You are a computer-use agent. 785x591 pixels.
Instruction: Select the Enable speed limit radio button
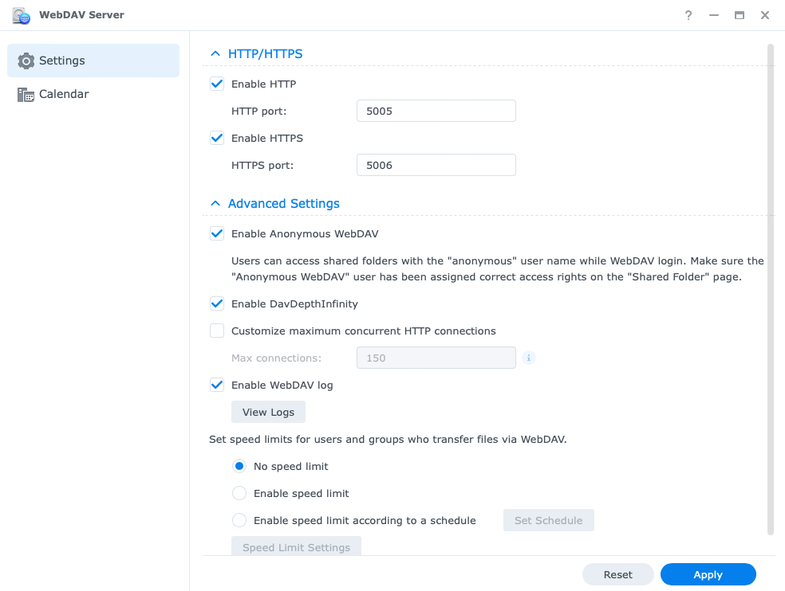click(239, 492)
